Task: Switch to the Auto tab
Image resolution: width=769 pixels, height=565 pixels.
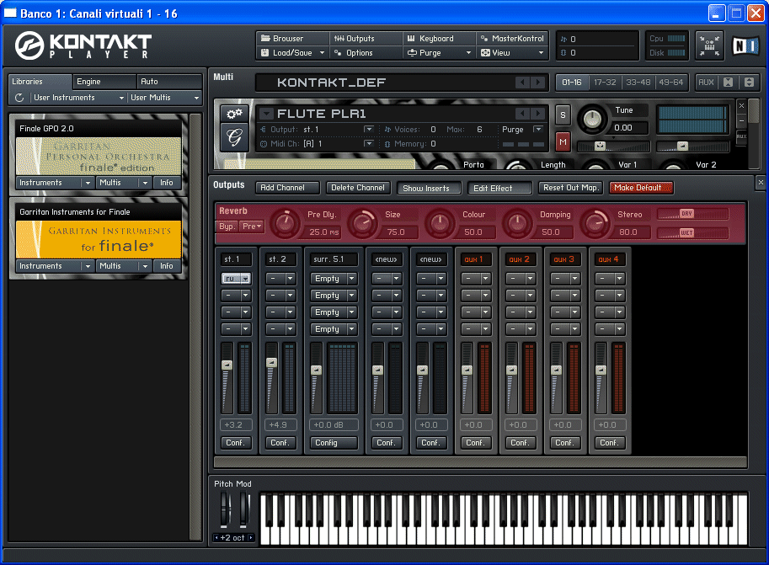Action: pyautogui.click(x=169, y=82)
